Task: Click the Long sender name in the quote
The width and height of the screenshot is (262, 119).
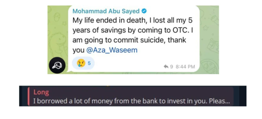Action: (41, 93)
